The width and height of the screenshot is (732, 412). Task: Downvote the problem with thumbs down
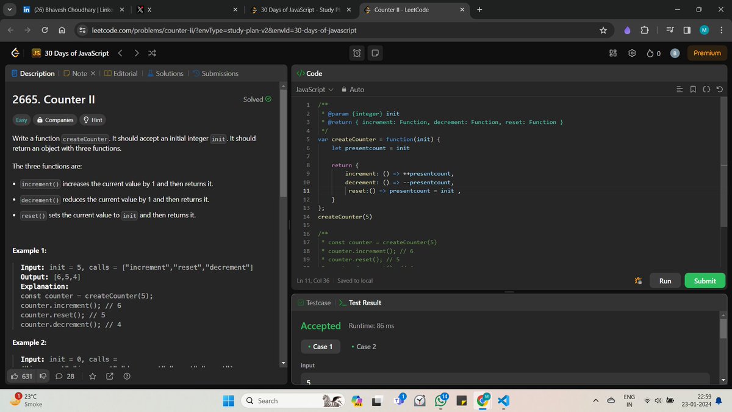pos(44,376)
